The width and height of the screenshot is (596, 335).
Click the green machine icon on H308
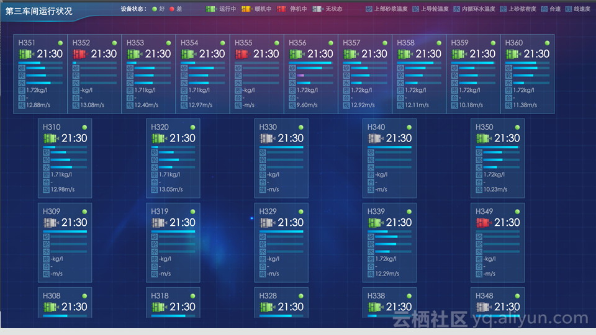click(50, 307)
